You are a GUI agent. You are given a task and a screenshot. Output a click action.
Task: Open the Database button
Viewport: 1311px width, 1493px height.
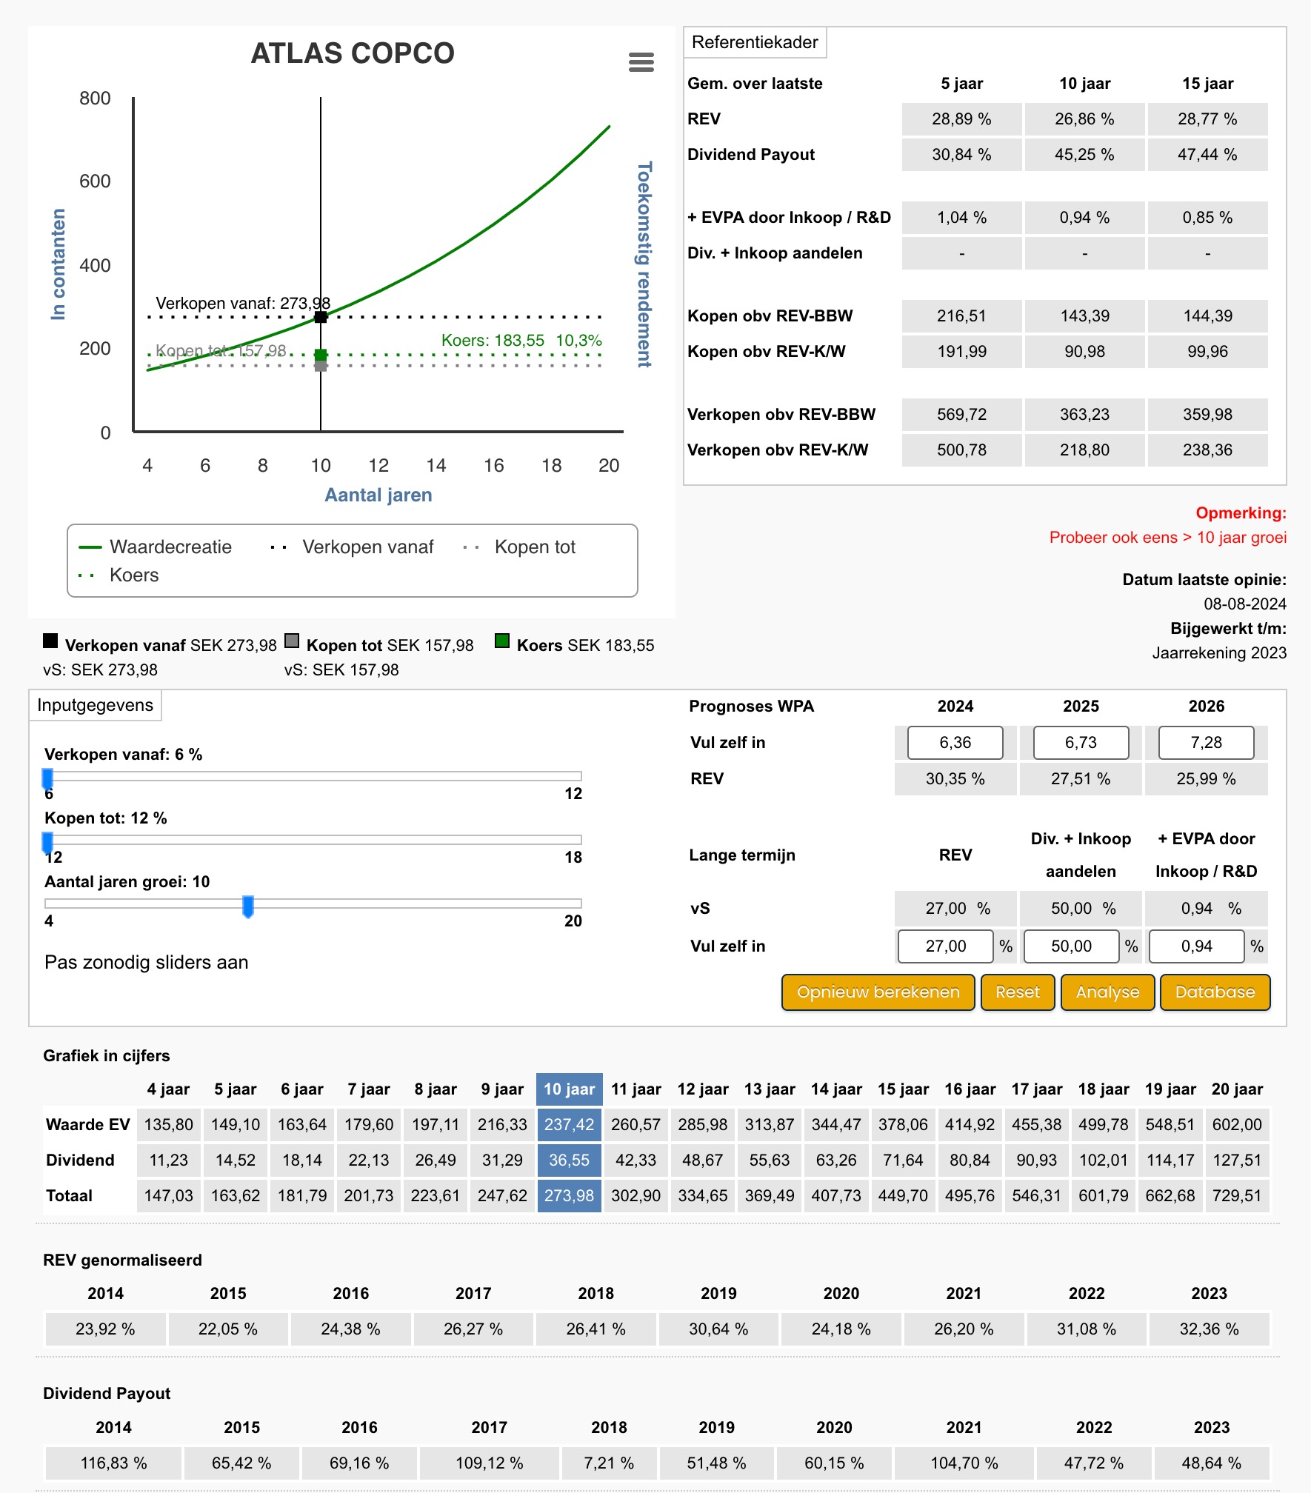(x=1215, y=992)
